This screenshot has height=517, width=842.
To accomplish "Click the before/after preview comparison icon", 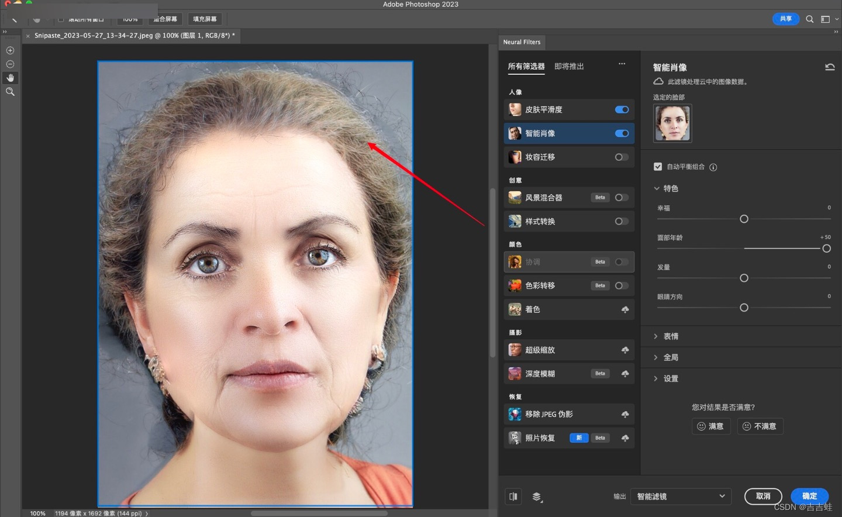I will coord(513,497).
